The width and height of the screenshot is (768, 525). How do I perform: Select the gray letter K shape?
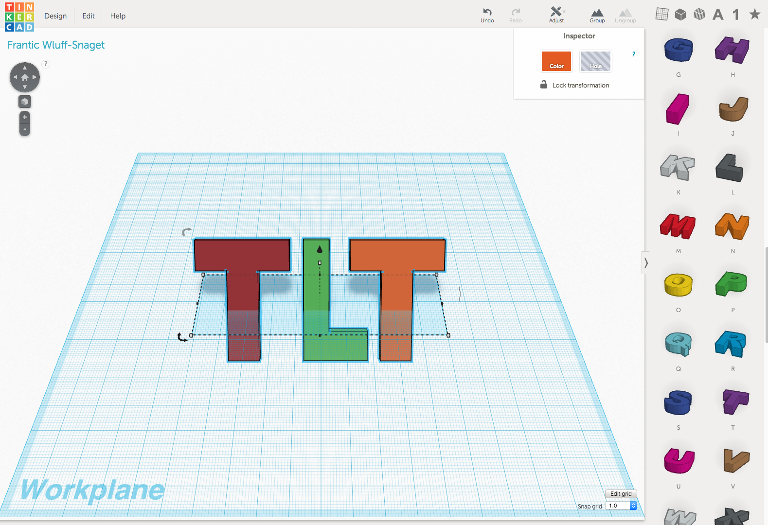click(678, 168)
